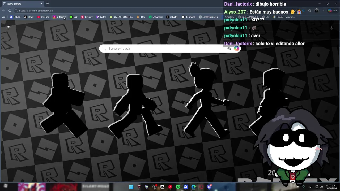The image size is (340, 191).
Task: Open the browser profile avatar
Action: tap(317, 11)
